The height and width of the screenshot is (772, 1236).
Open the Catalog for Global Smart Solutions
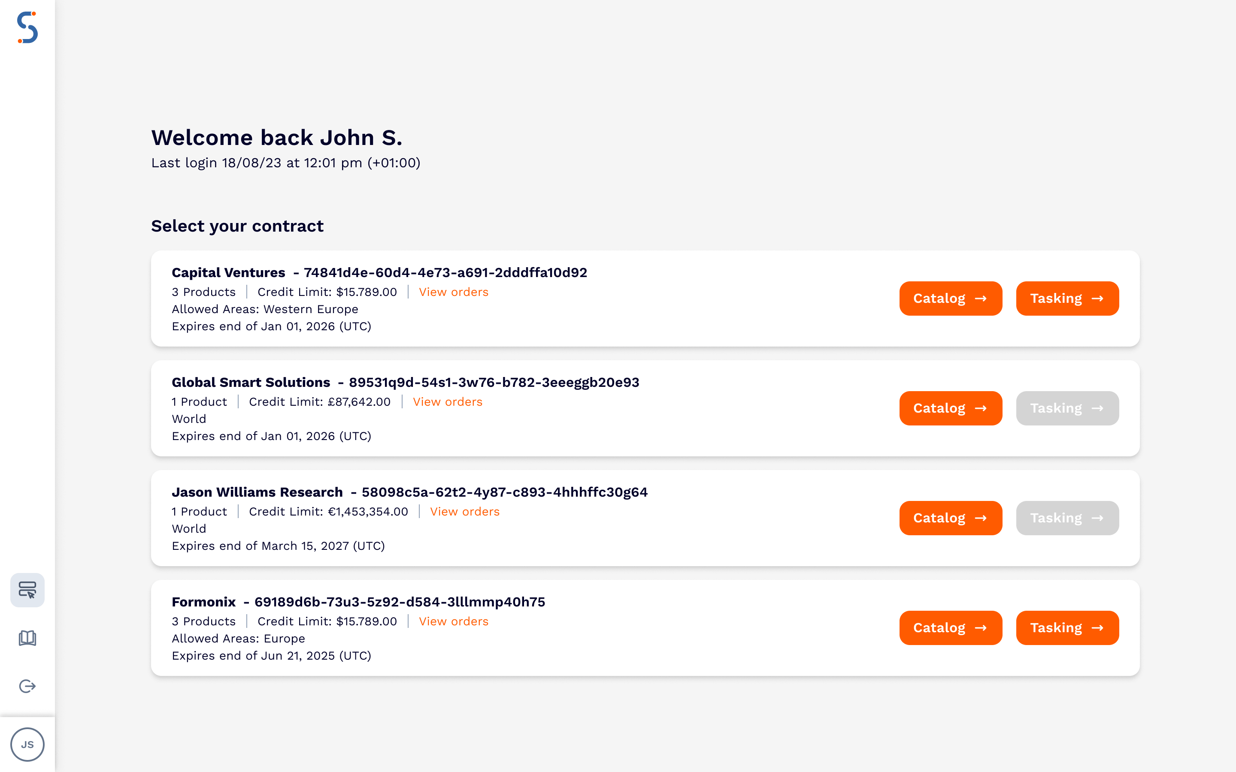pyautogui.click(x=951, y=408)
